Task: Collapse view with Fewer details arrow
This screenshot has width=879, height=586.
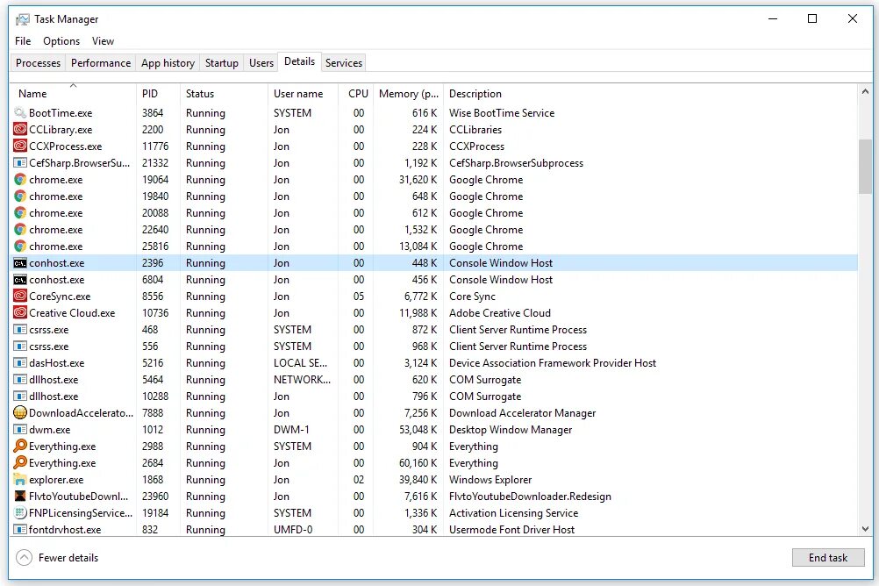Action: (x=24, y=557)
